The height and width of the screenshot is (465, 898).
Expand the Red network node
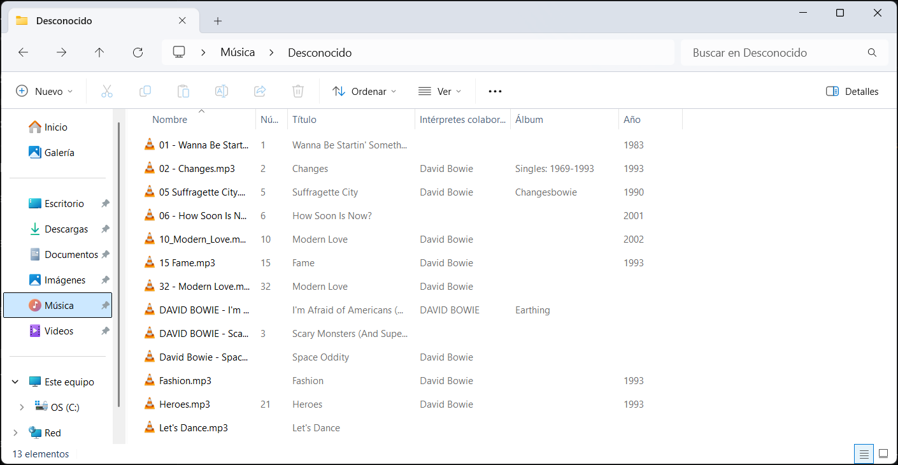pyautogui.click(x=15, y=433)
